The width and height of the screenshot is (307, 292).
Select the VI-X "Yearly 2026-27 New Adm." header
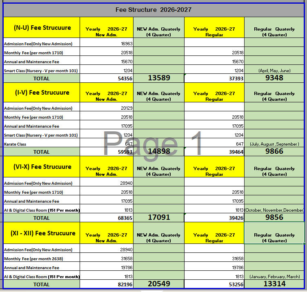click(107, 167)
